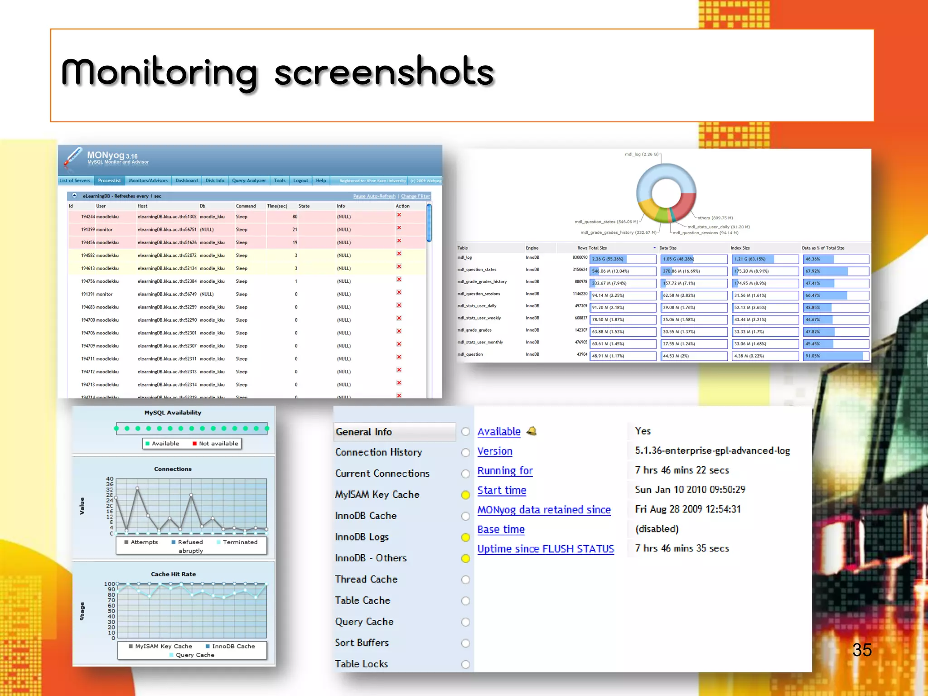Screen dimensions: 928x696
Task: Click the MONyog logo icon
Action: [72, 158]
